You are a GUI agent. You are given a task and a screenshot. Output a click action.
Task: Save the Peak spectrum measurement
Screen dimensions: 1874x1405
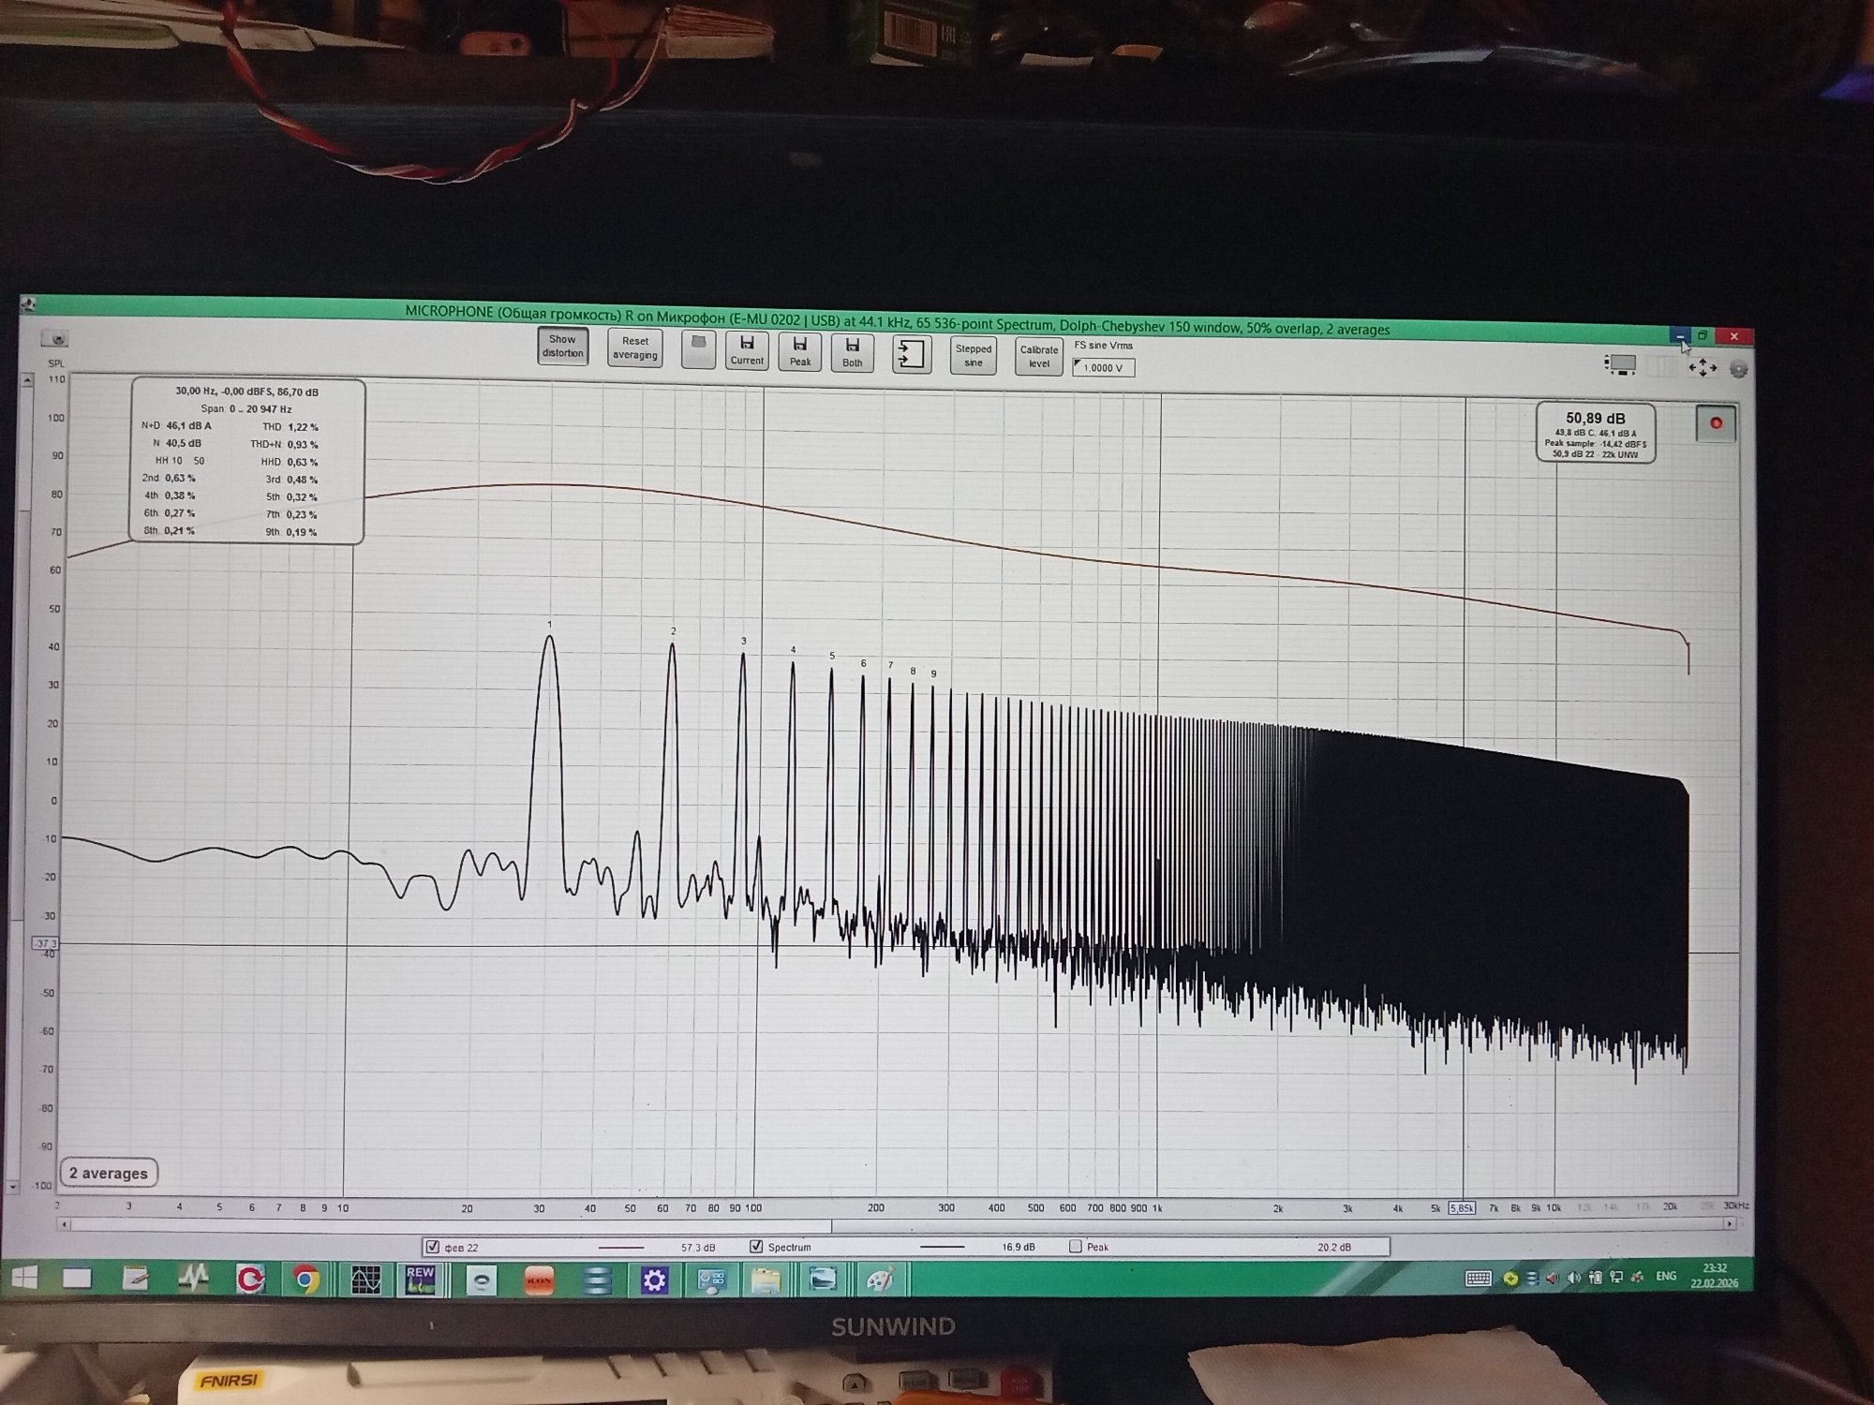[x=800, y=352]
